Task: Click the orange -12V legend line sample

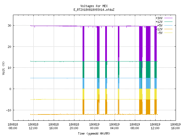Action: [x=168, y=29]
